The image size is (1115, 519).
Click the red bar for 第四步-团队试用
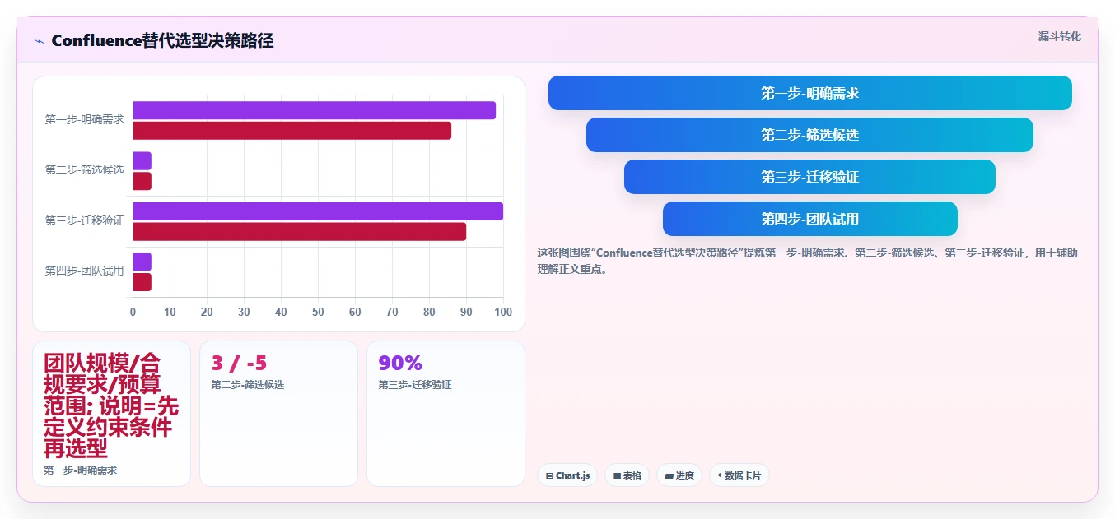(142, 282)
